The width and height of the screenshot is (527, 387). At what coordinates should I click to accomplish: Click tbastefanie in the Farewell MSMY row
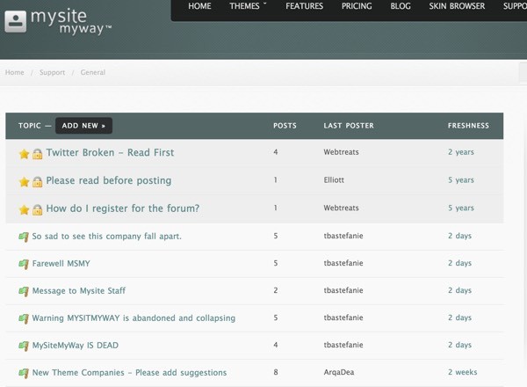click(343, 263)
